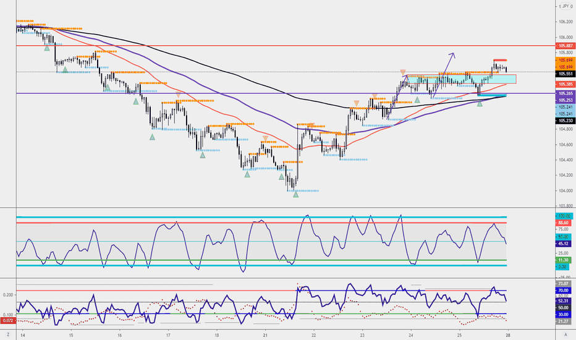Image resolution: width=576 pixels, height=340 pixels.
Task: Click the green triangle under the 104.000 low
Action: coord(295,195)
